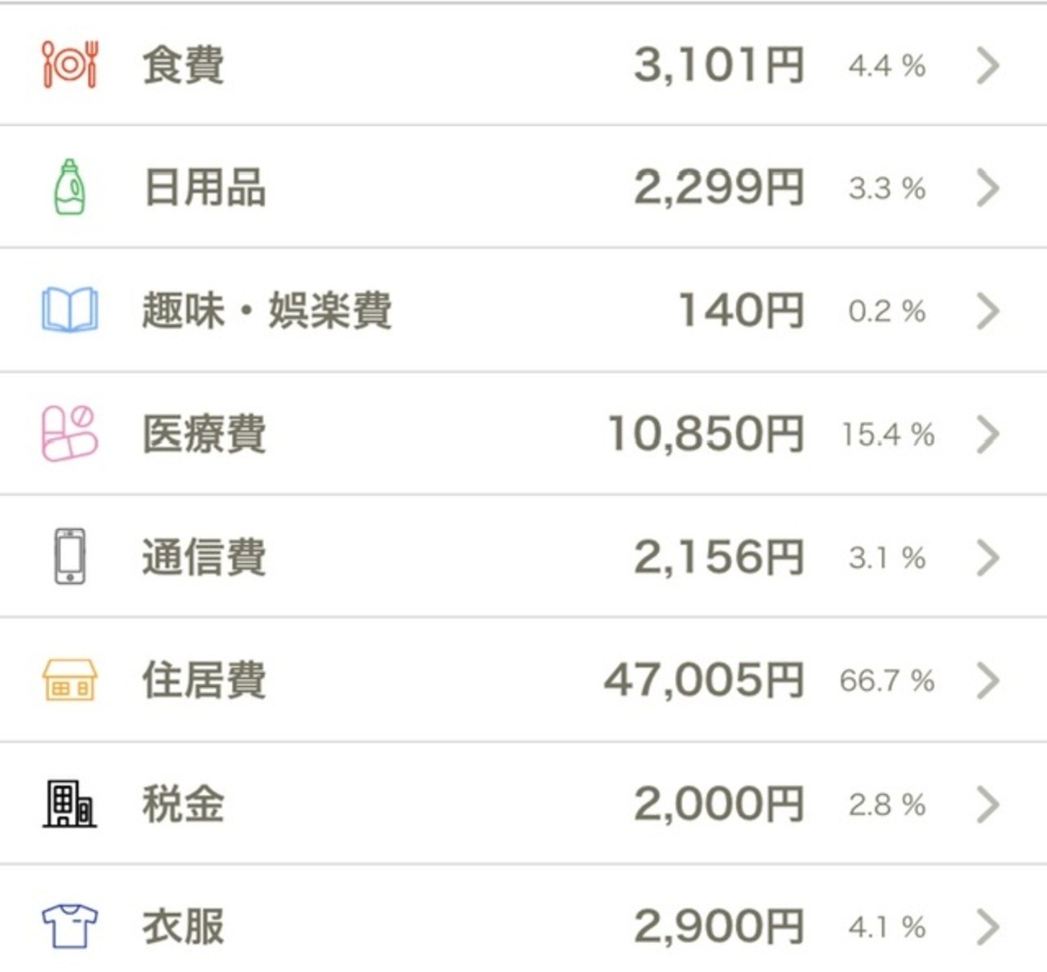The width and height of the screenshot is (1047, 972).
Task: Tap the 10,850円 medical amount
Action: [x=706, y=434]
